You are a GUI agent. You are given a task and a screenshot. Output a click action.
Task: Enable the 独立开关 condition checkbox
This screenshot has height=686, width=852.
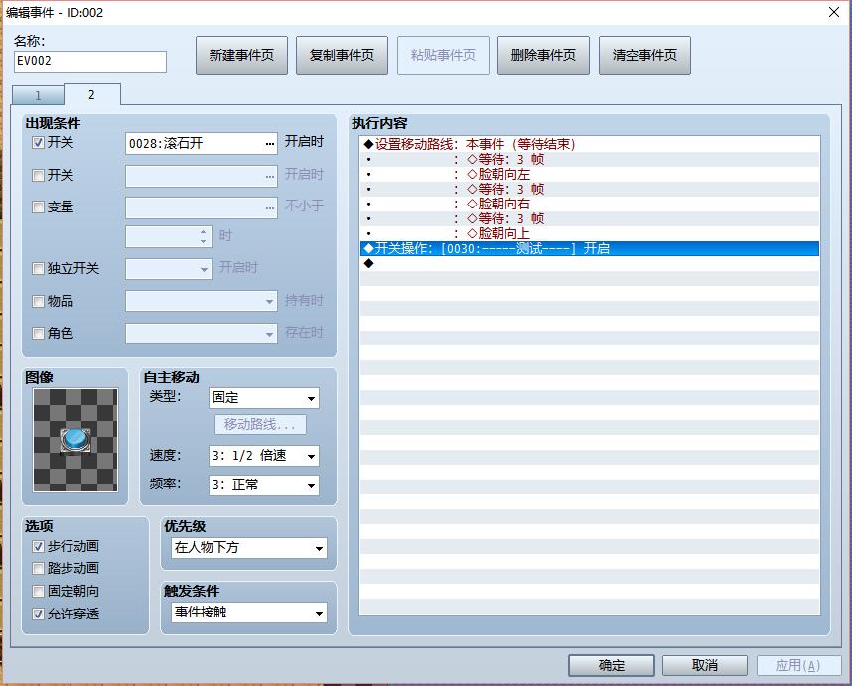[x=38, y=269]
